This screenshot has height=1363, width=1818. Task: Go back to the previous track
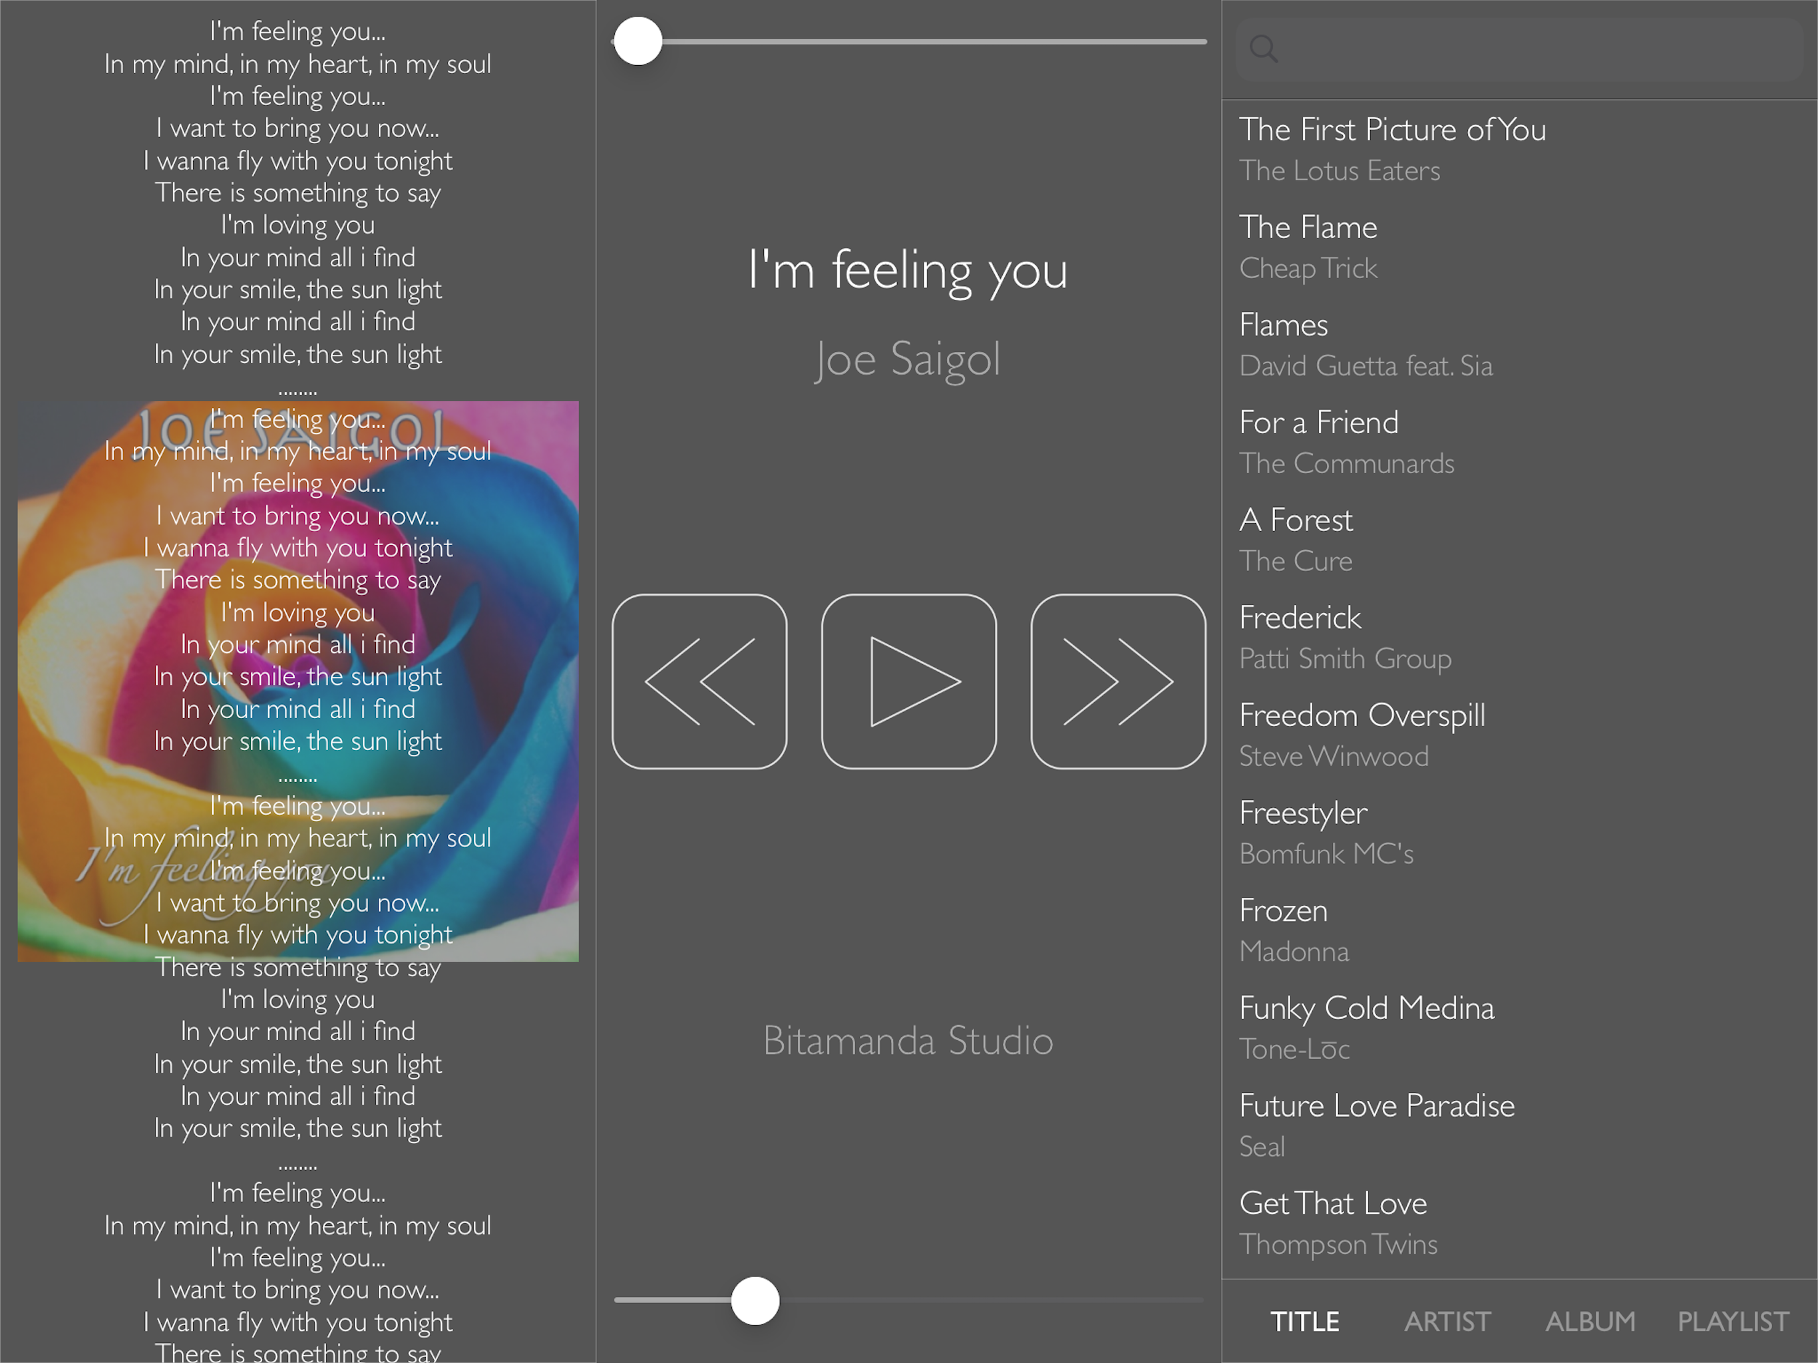pos(699,681)
